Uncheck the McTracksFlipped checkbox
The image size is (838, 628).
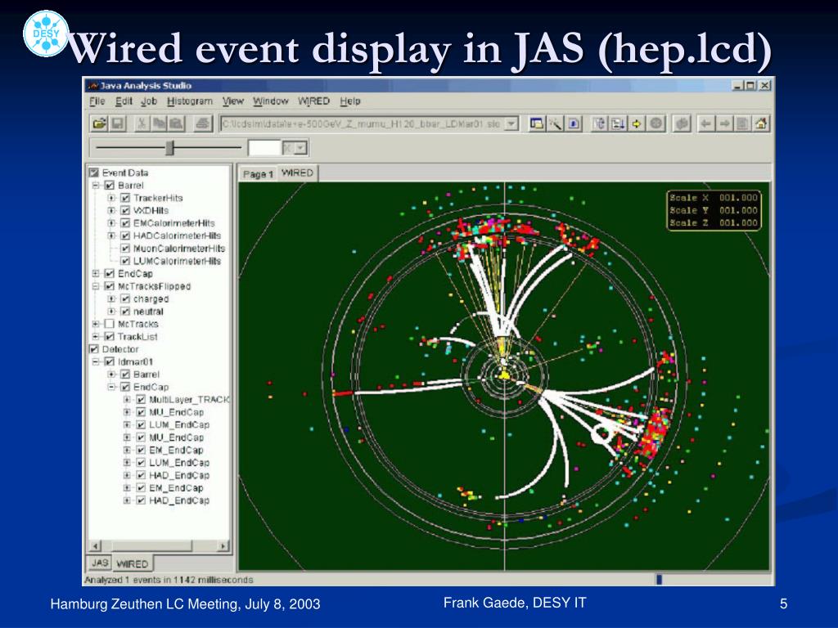click(x=110, y=286)
